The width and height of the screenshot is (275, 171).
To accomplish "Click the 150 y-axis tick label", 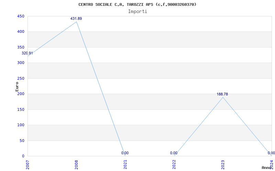I will 21,109.
